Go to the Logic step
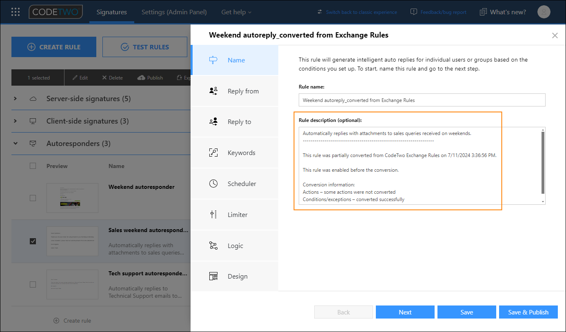The image size is (566, 332). [235, 246]
